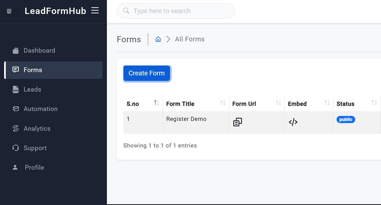Sort table by Form Title column

pos(196,104)
